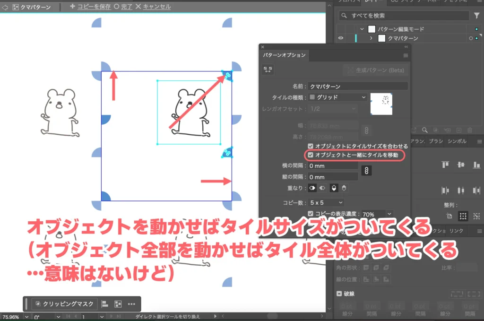Expand the クマパターン layer in Layers panel
This screenshot has height=321, width=484.
coord(371,38)
